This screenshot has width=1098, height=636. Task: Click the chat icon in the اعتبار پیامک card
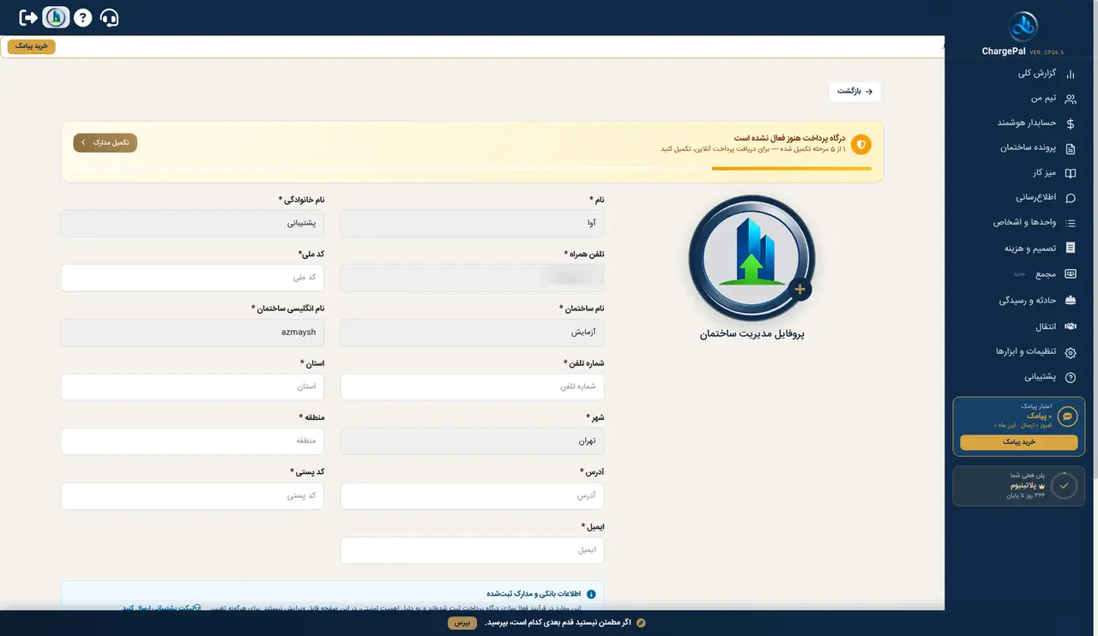[1067, 416]
